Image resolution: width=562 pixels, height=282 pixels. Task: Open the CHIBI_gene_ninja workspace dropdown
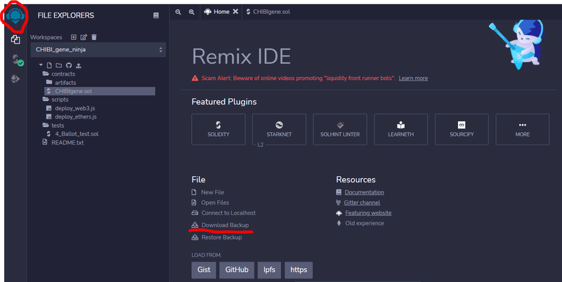[x=98, y=50]
